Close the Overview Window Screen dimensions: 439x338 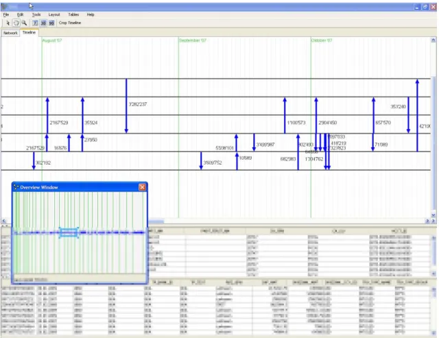coord(142,187)
